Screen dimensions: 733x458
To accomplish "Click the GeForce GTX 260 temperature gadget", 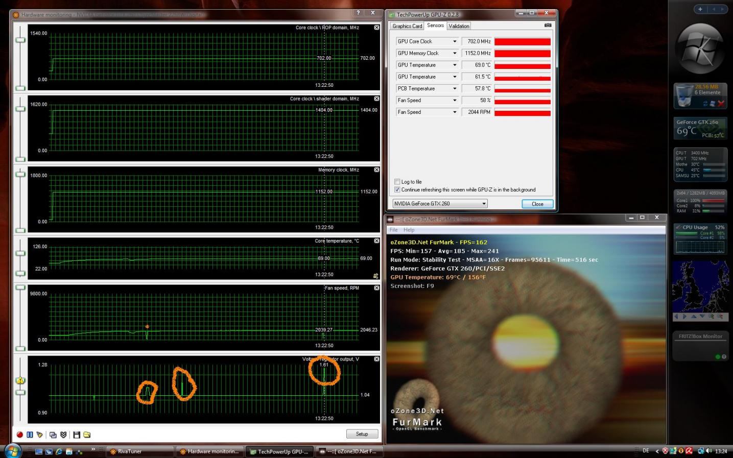I will tap(700, 129).
